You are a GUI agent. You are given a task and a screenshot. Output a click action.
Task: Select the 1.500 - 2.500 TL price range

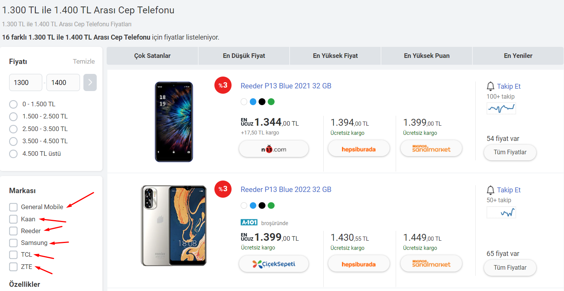[13, 116]
